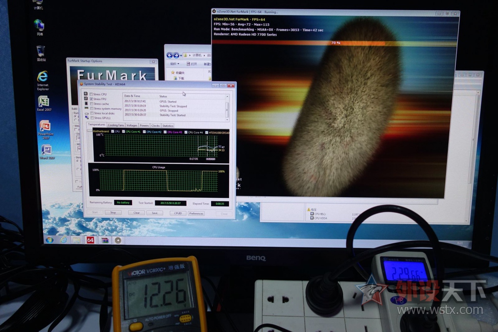Click the Open button in Explorer toolbar
The width and height of the screenshot is (498, 332).
tap(192, 64)
